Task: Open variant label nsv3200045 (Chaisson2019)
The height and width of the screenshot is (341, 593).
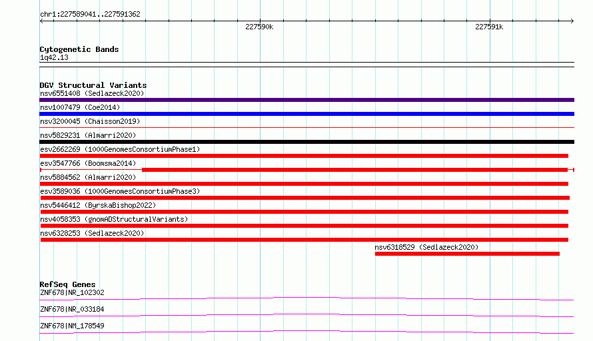Action: [x=90, y=121]
